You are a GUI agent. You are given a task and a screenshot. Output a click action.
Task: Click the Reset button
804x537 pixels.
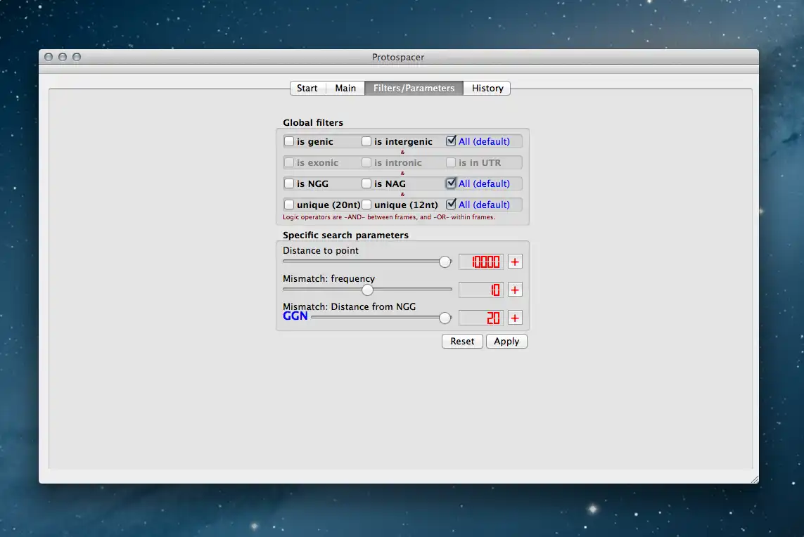[463, 342]
